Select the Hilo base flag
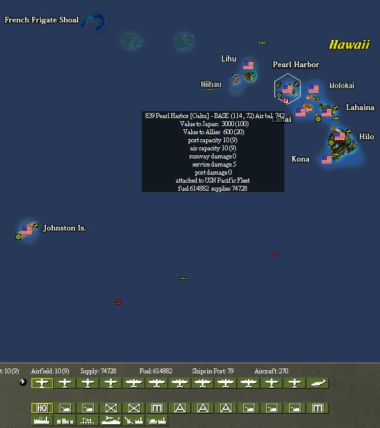The width and height of the screenshot is (380, 428). coord(340,135)
